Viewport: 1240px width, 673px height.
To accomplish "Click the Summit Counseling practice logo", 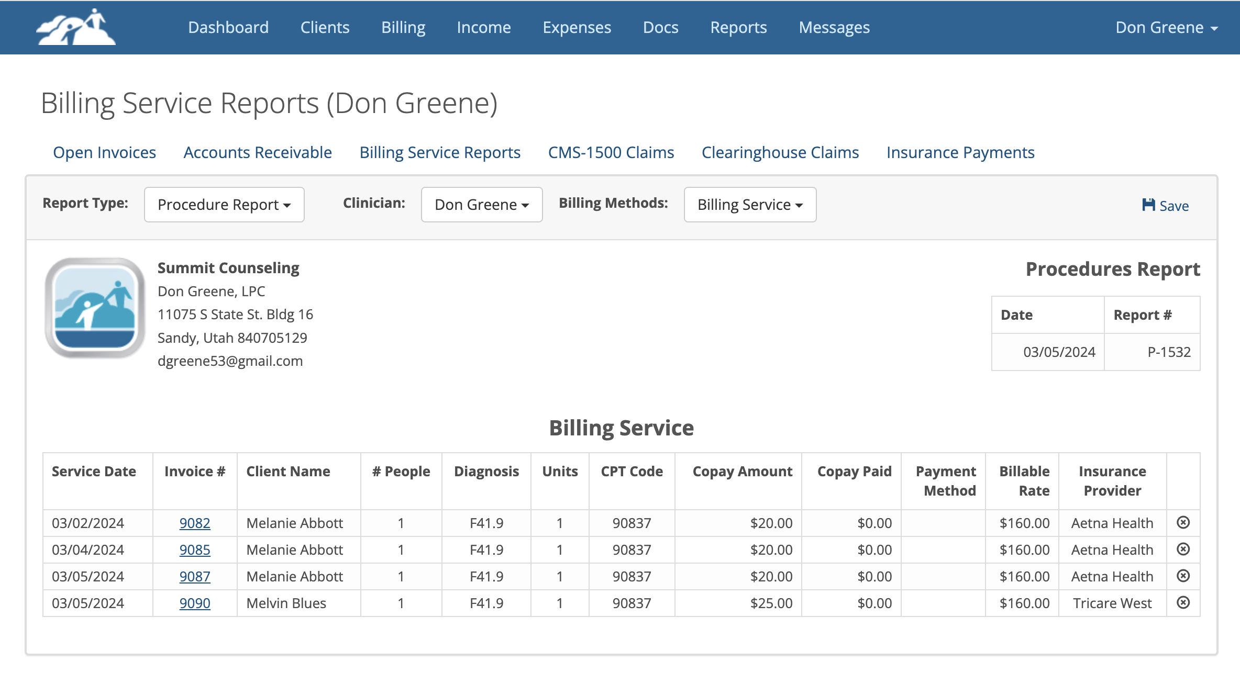I will click(95, 308).
